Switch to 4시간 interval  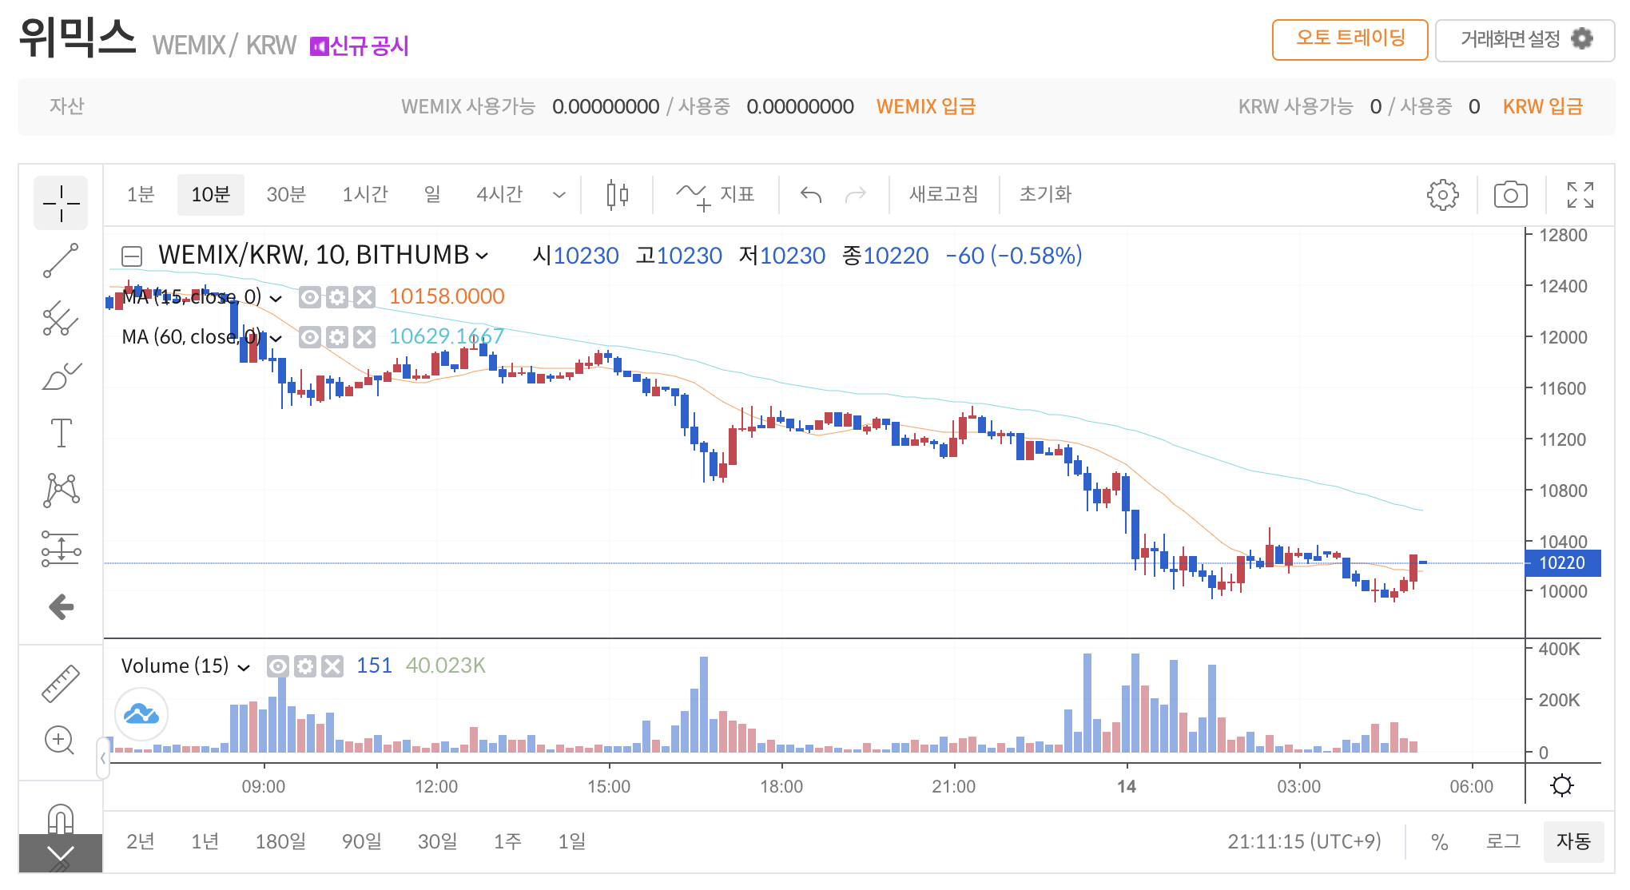click(x=499, y=194)
